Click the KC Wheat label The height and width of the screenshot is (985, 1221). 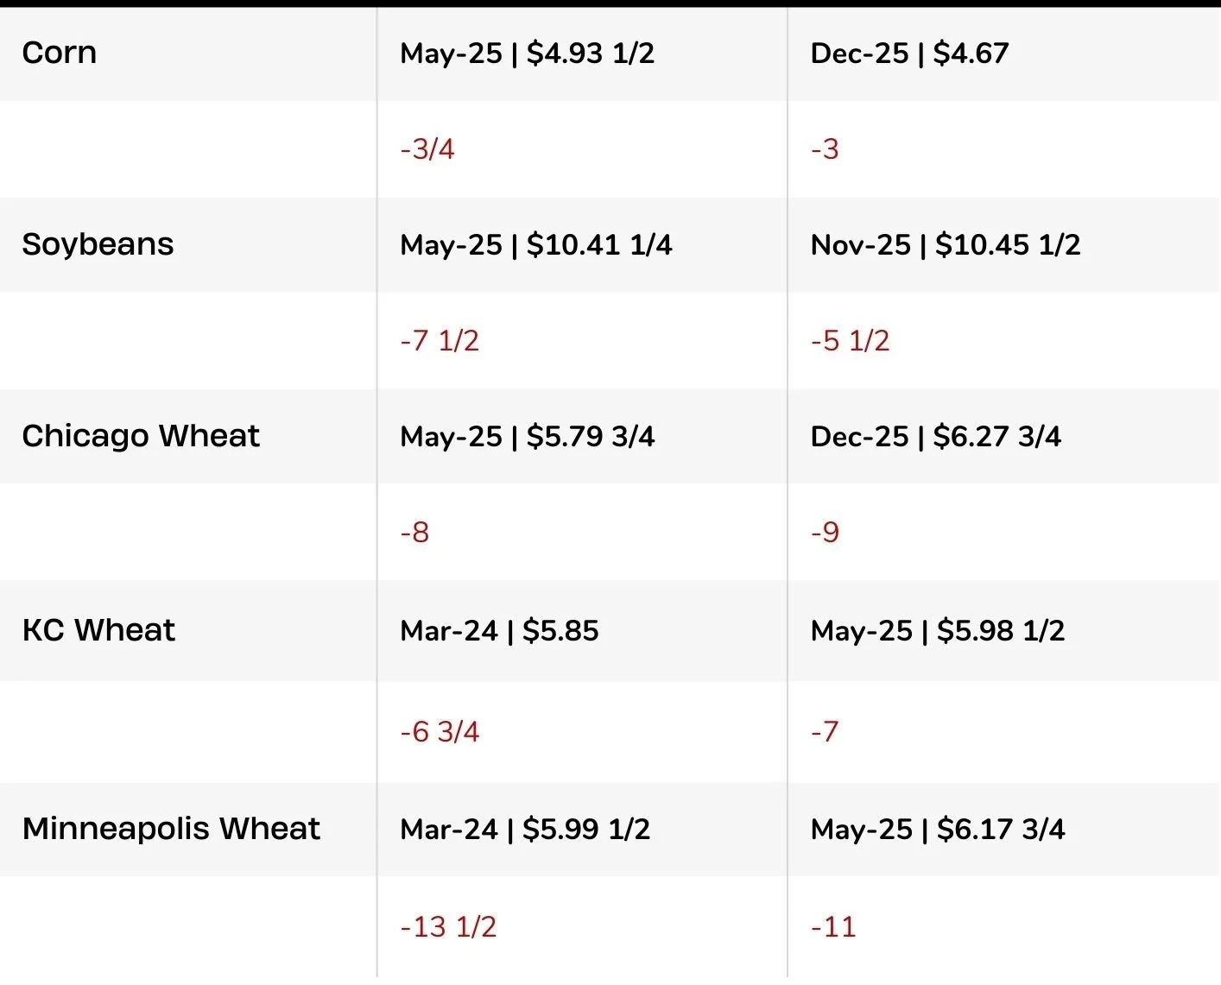(99, 630)
